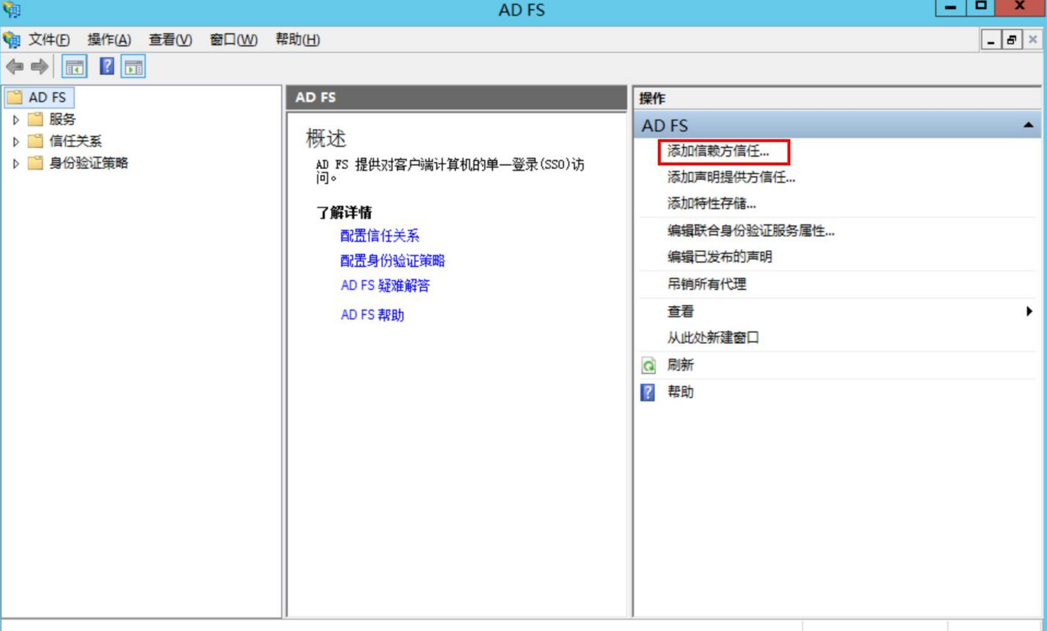Open the AD FS 疑难解答 link
The image size is (1047, 631).
tap(385, 285)
